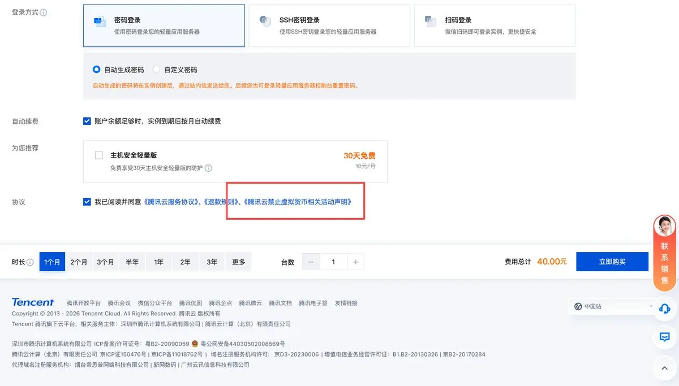Open the 《退款规则》 link
The image size is (679, 386).
click(x=222, y=202)
